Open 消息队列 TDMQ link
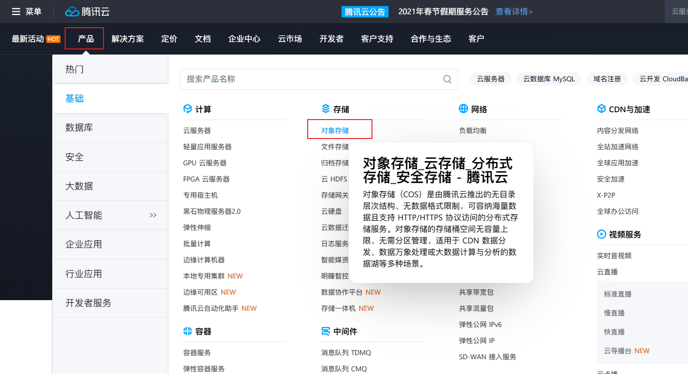Screen dimensions: 688x374 346,353
